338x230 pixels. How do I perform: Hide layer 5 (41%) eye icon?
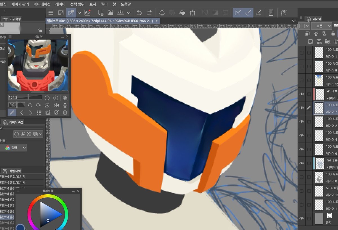(302, 94)
